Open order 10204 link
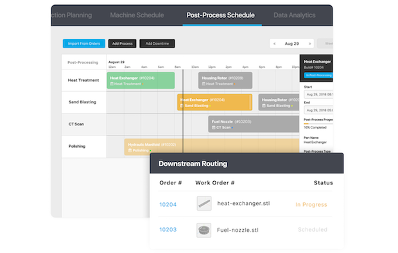Screen dimensions: 398x253 [168, 204]
